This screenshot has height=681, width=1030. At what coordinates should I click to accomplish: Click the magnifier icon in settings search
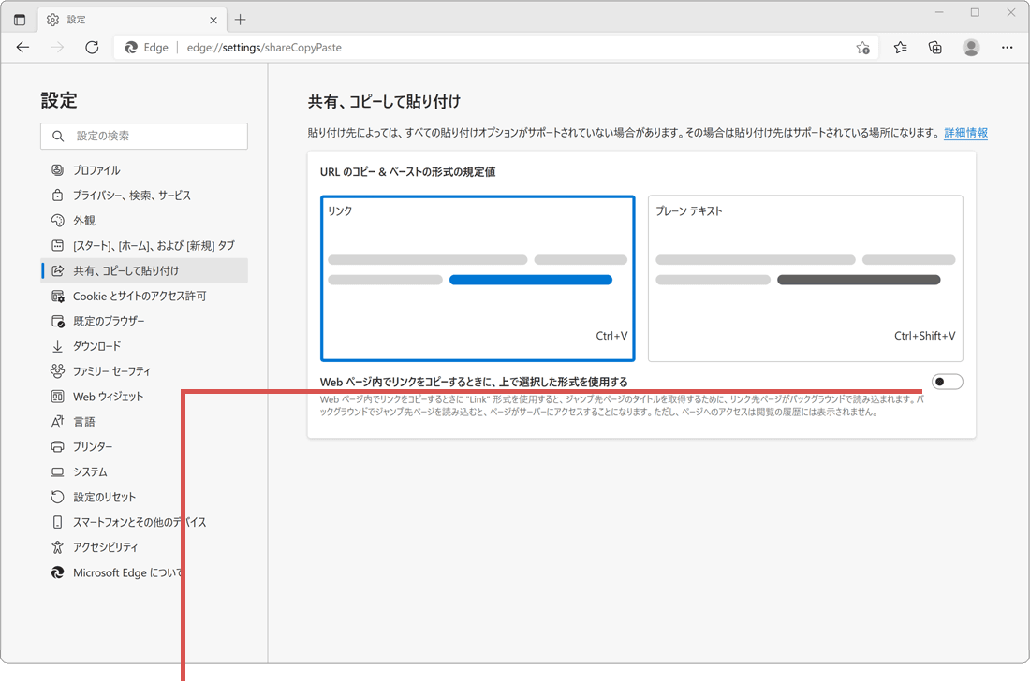coord(58,136)
